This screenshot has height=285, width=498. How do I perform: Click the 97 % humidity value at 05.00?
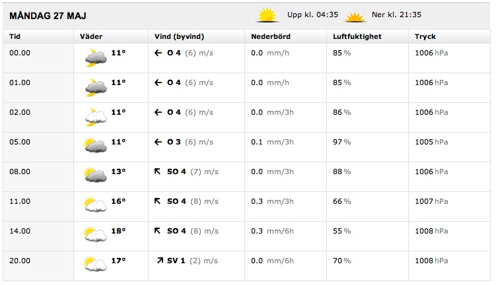point(341,142)
